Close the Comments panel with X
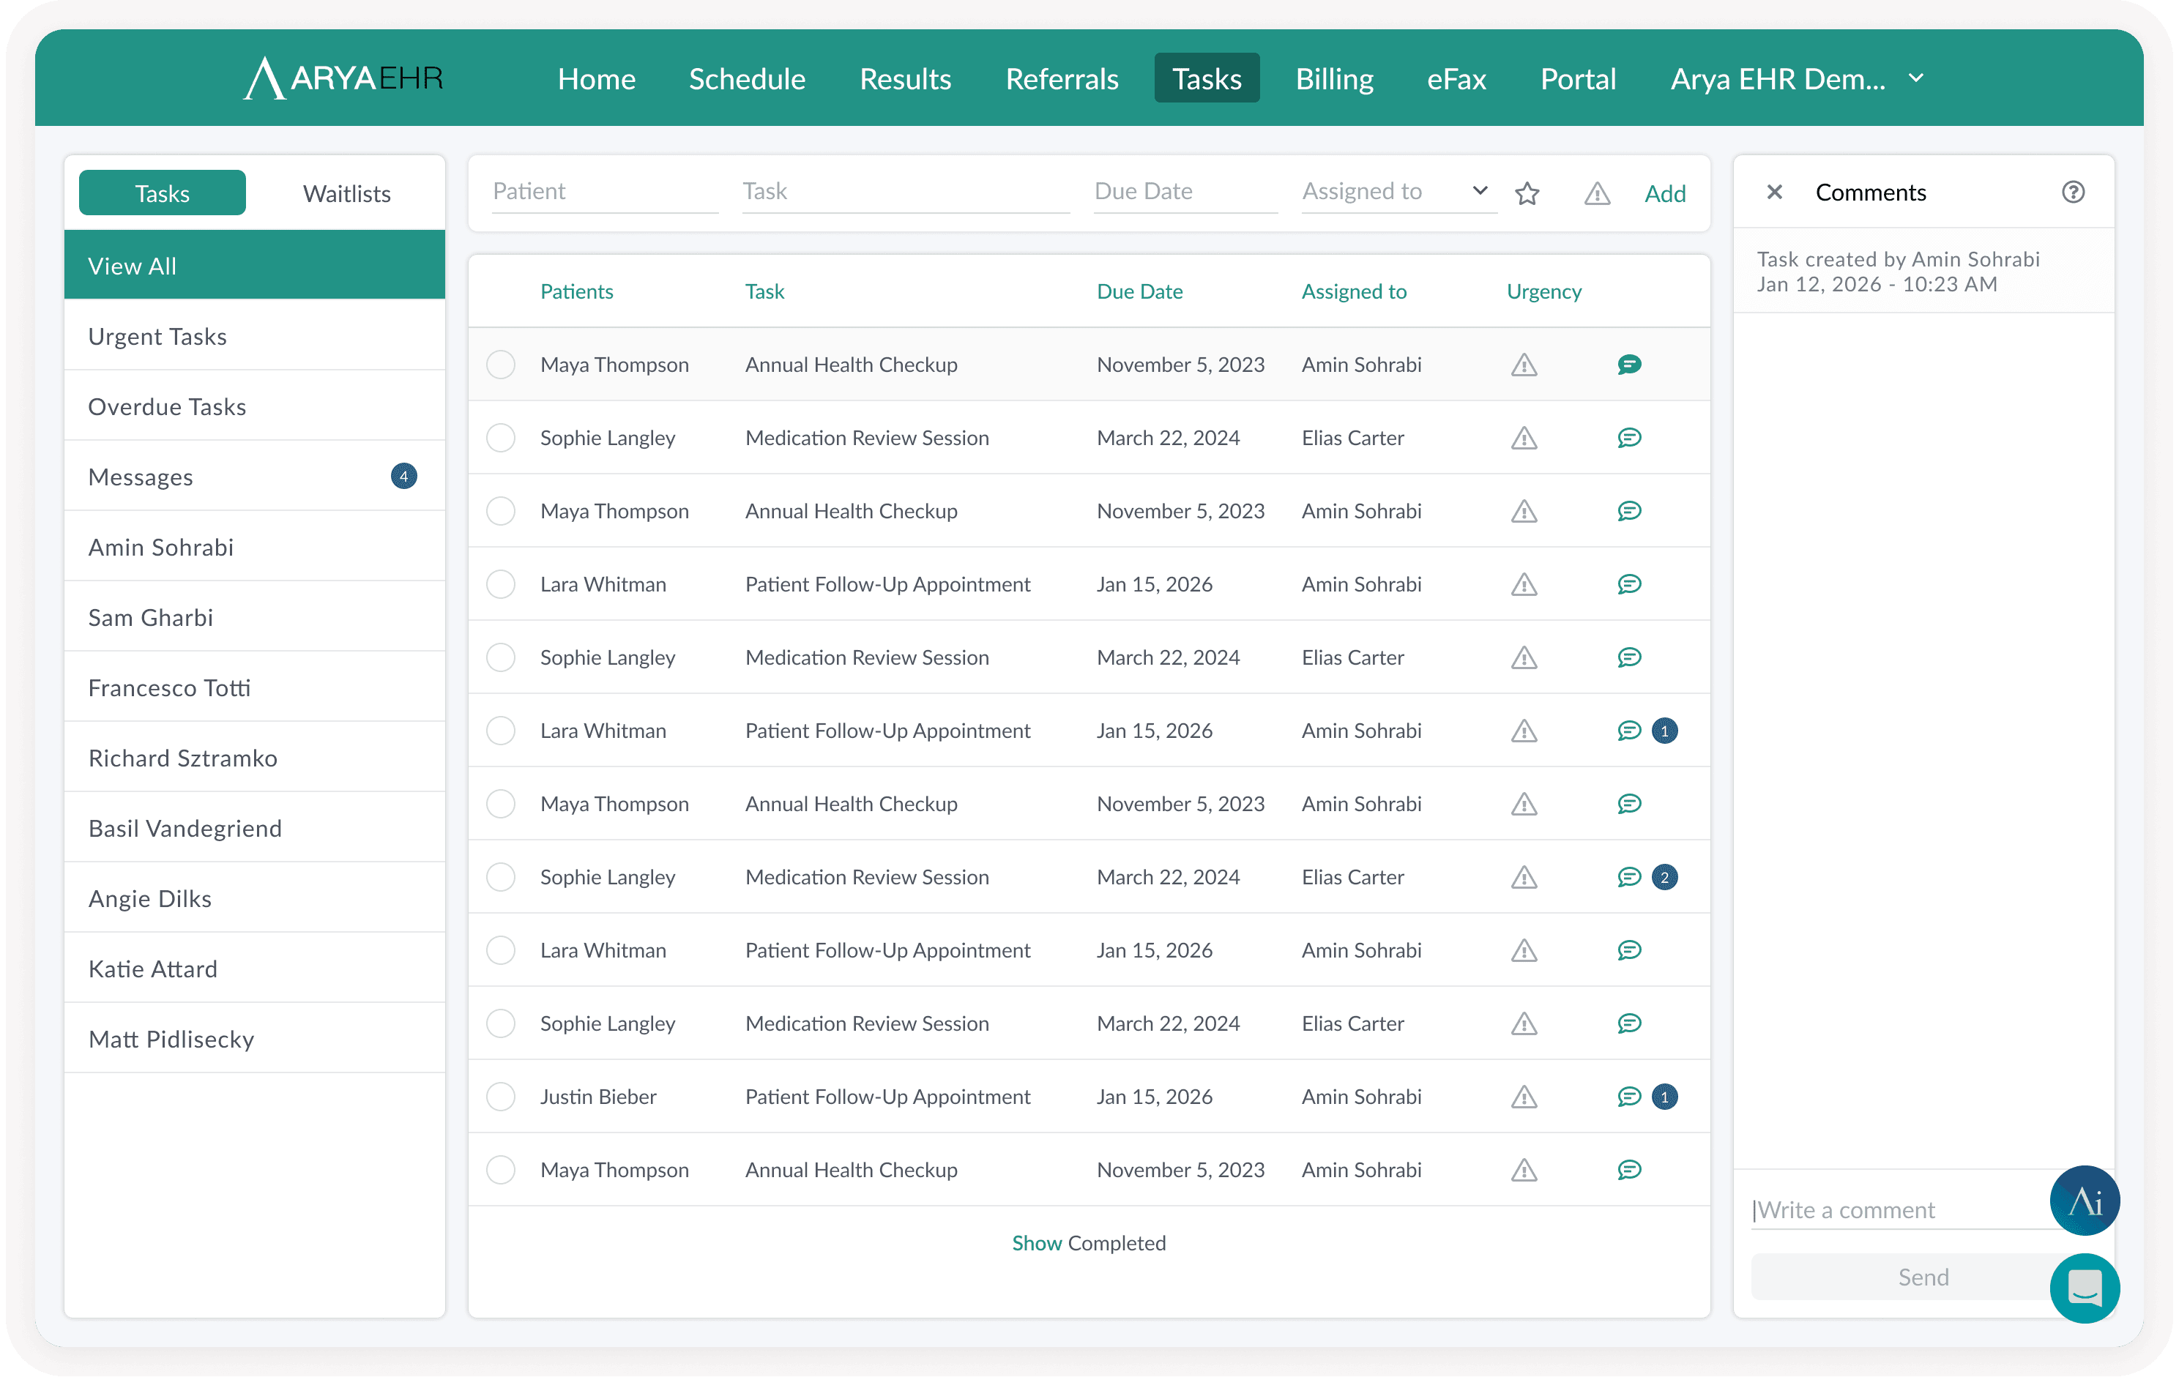 click(1775, 192)
